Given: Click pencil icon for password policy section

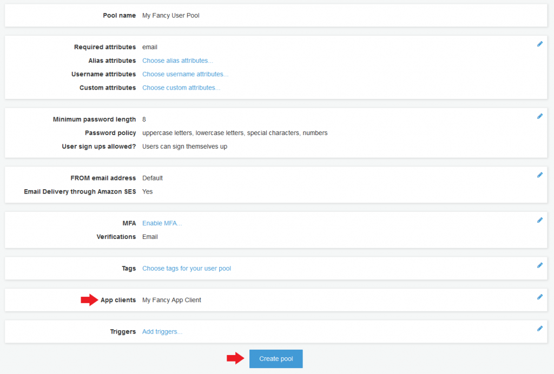Looking at the screenshot, I should (x=539, y=116).
